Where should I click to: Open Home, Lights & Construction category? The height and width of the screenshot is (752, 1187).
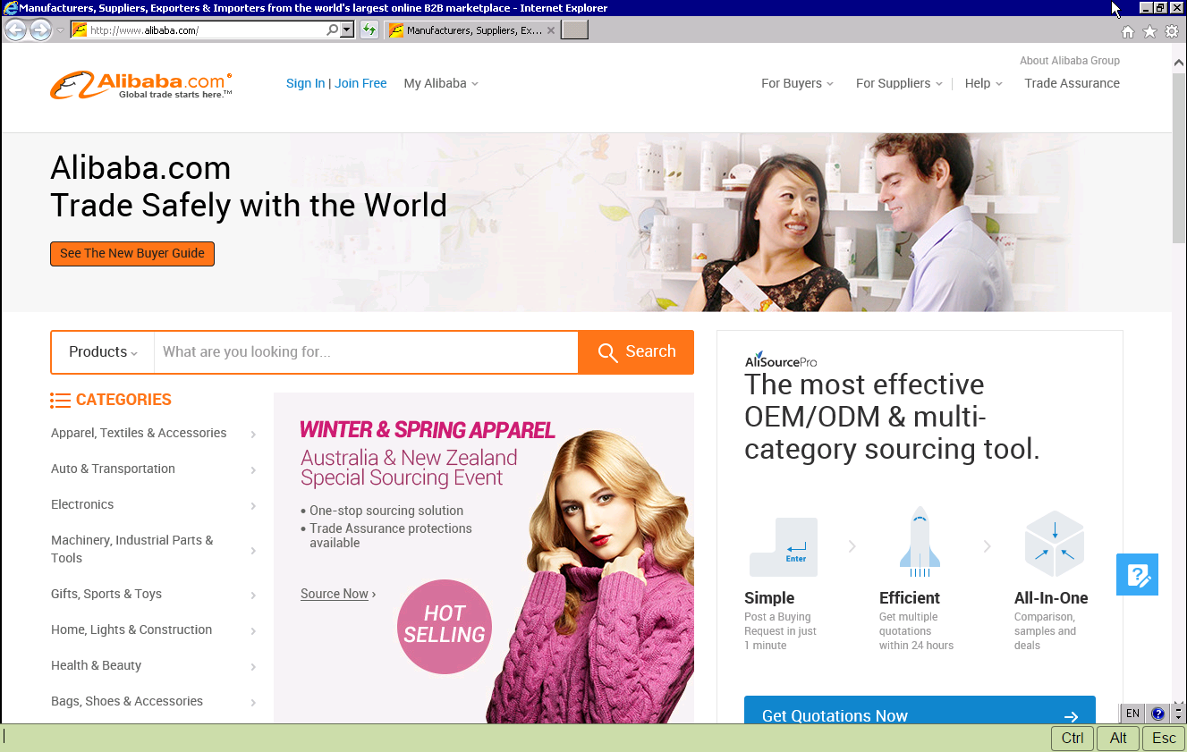click(131, 629)
